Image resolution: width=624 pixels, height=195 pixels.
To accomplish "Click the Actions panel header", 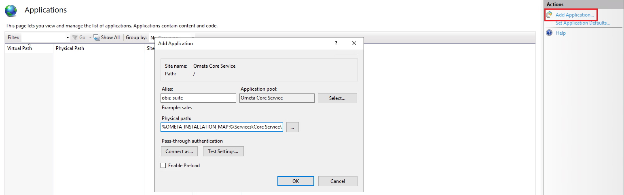I will pos(583,4).
